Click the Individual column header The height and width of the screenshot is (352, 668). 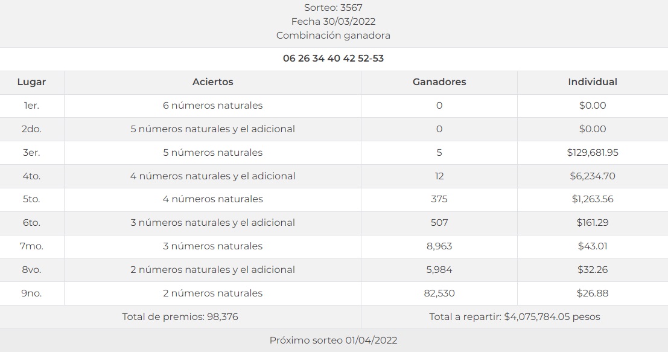592,82
